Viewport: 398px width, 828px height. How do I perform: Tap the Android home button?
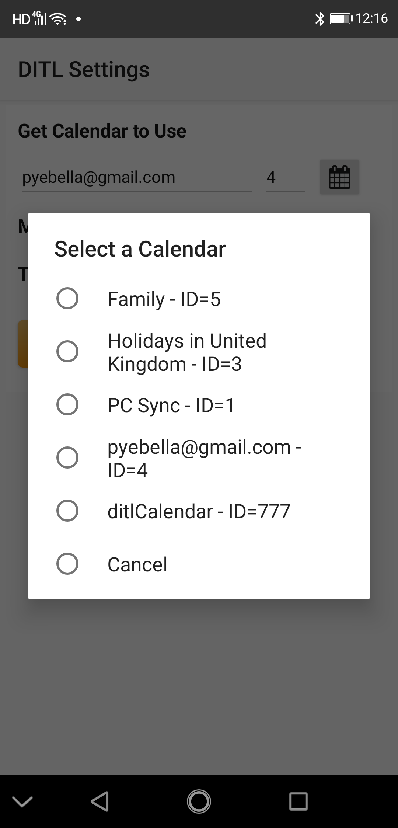(x=199, y=801)
